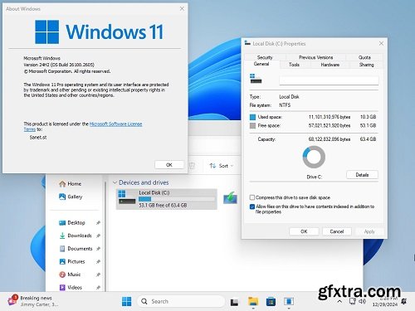Open network status in system tray
The height and width of the screenshot is (311, 415).
(352, 301)
